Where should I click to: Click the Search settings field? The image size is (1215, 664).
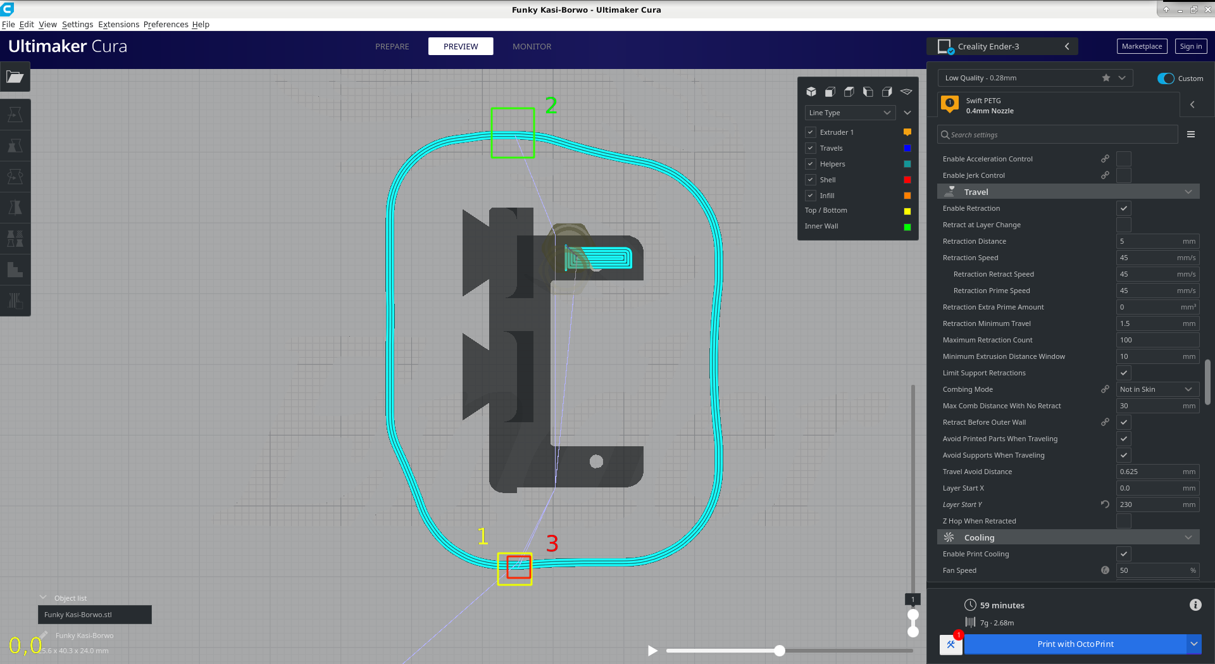point(1057,134)
